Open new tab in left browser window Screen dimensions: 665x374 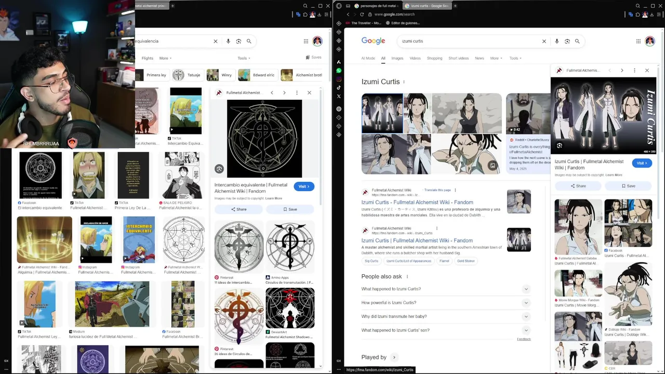point(172,6)
